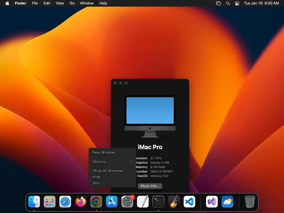
Task: Minimize the About This Mac window
Action: click(x=121, y=83)
